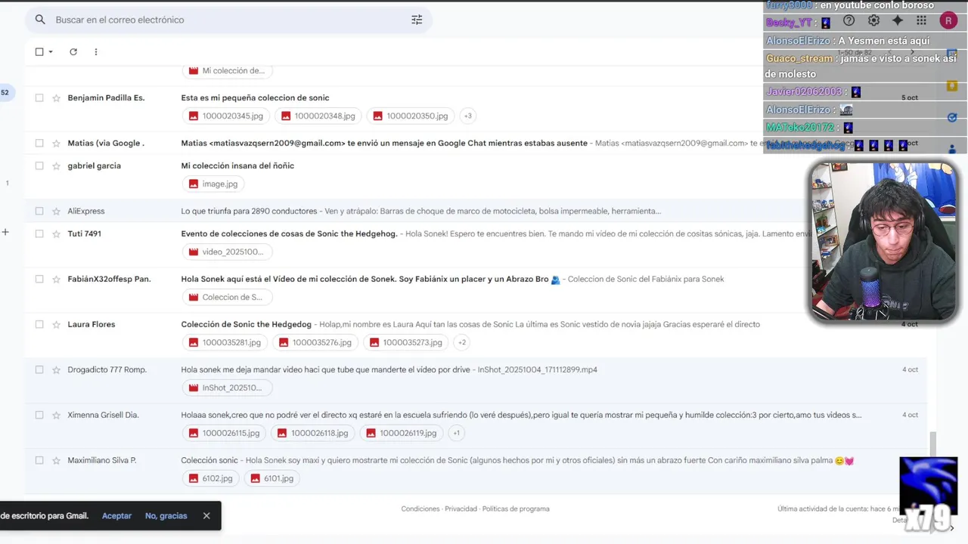Open attachment 1000026118.jpg
The image size is (968, 544).
click(313, 433)
